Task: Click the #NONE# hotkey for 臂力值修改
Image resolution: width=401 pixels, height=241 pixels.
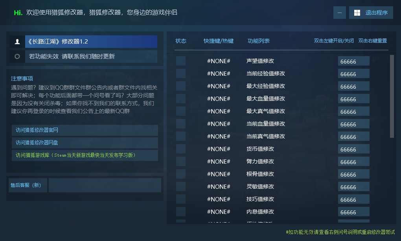Action: pos(219,161)
